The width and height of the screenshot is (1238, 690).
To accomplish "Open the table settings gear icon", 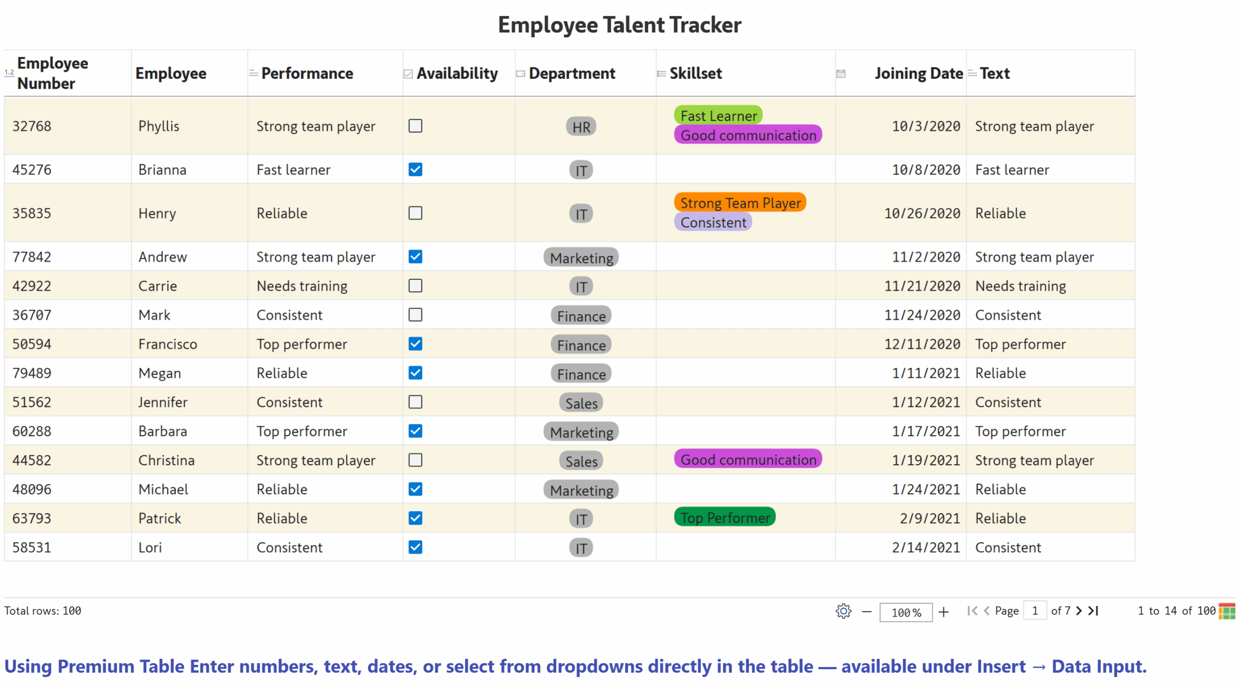I will [x=843, y=611].
